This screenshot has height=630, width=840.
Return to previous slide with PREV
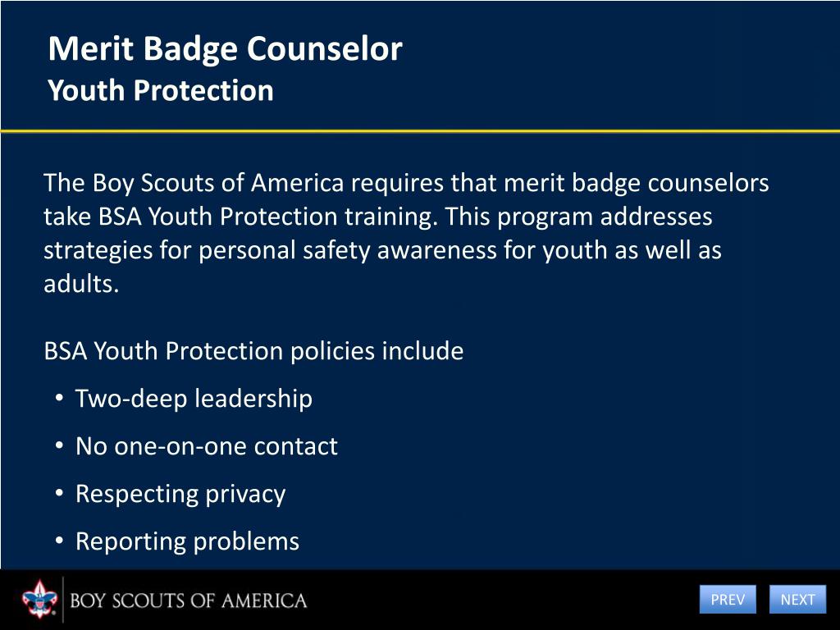click(728, 599)
